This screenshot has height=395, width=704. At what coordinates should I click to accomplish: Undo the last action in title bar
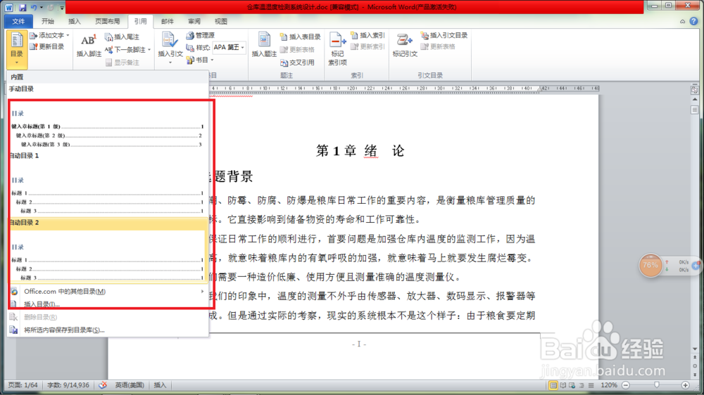pyautogui.click(x=34, y=7)
